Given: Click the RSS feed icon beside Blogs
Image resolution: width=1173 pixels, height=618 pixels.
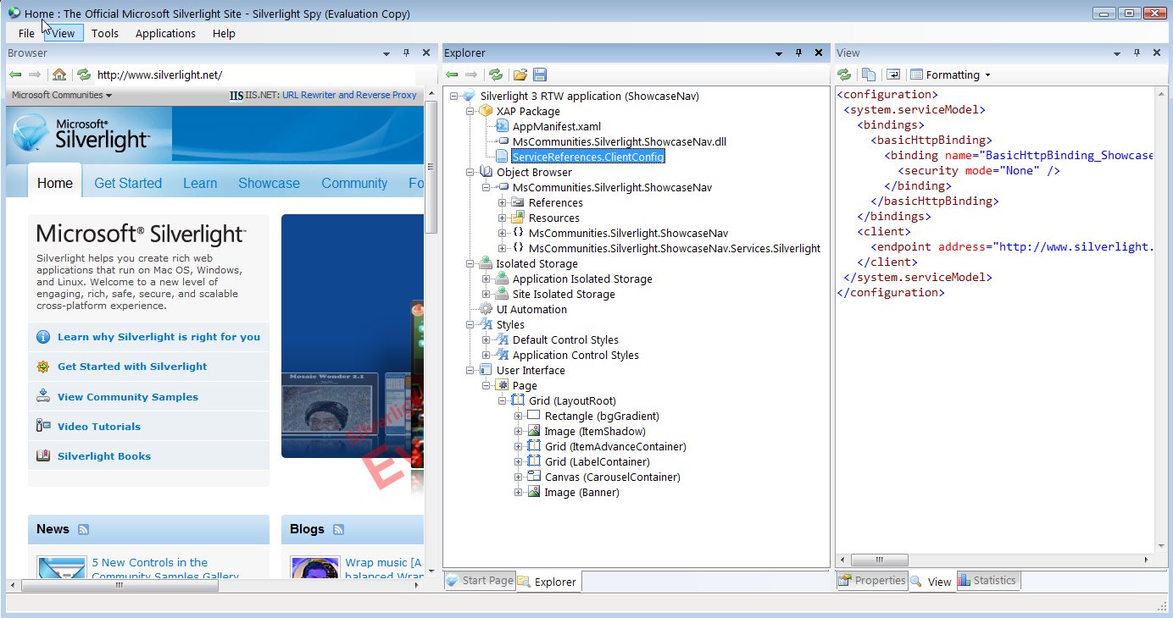Looking at the screenshot, I should 338,530.
